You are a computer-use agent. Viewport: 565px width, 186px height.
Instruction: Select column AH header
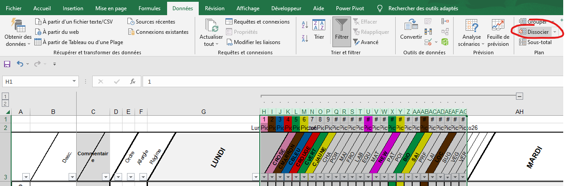click(x=519, y=112)
